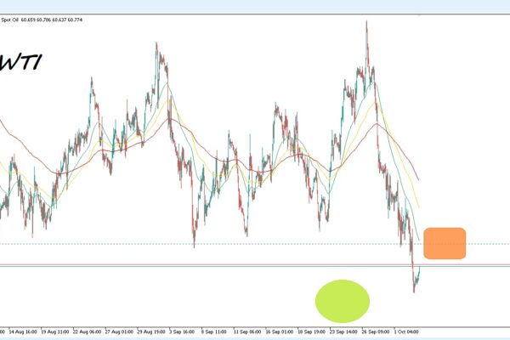Click the 14 Aug 16:00 time label
The height and width of the screenshot is (340, 510).
point(23,331)
